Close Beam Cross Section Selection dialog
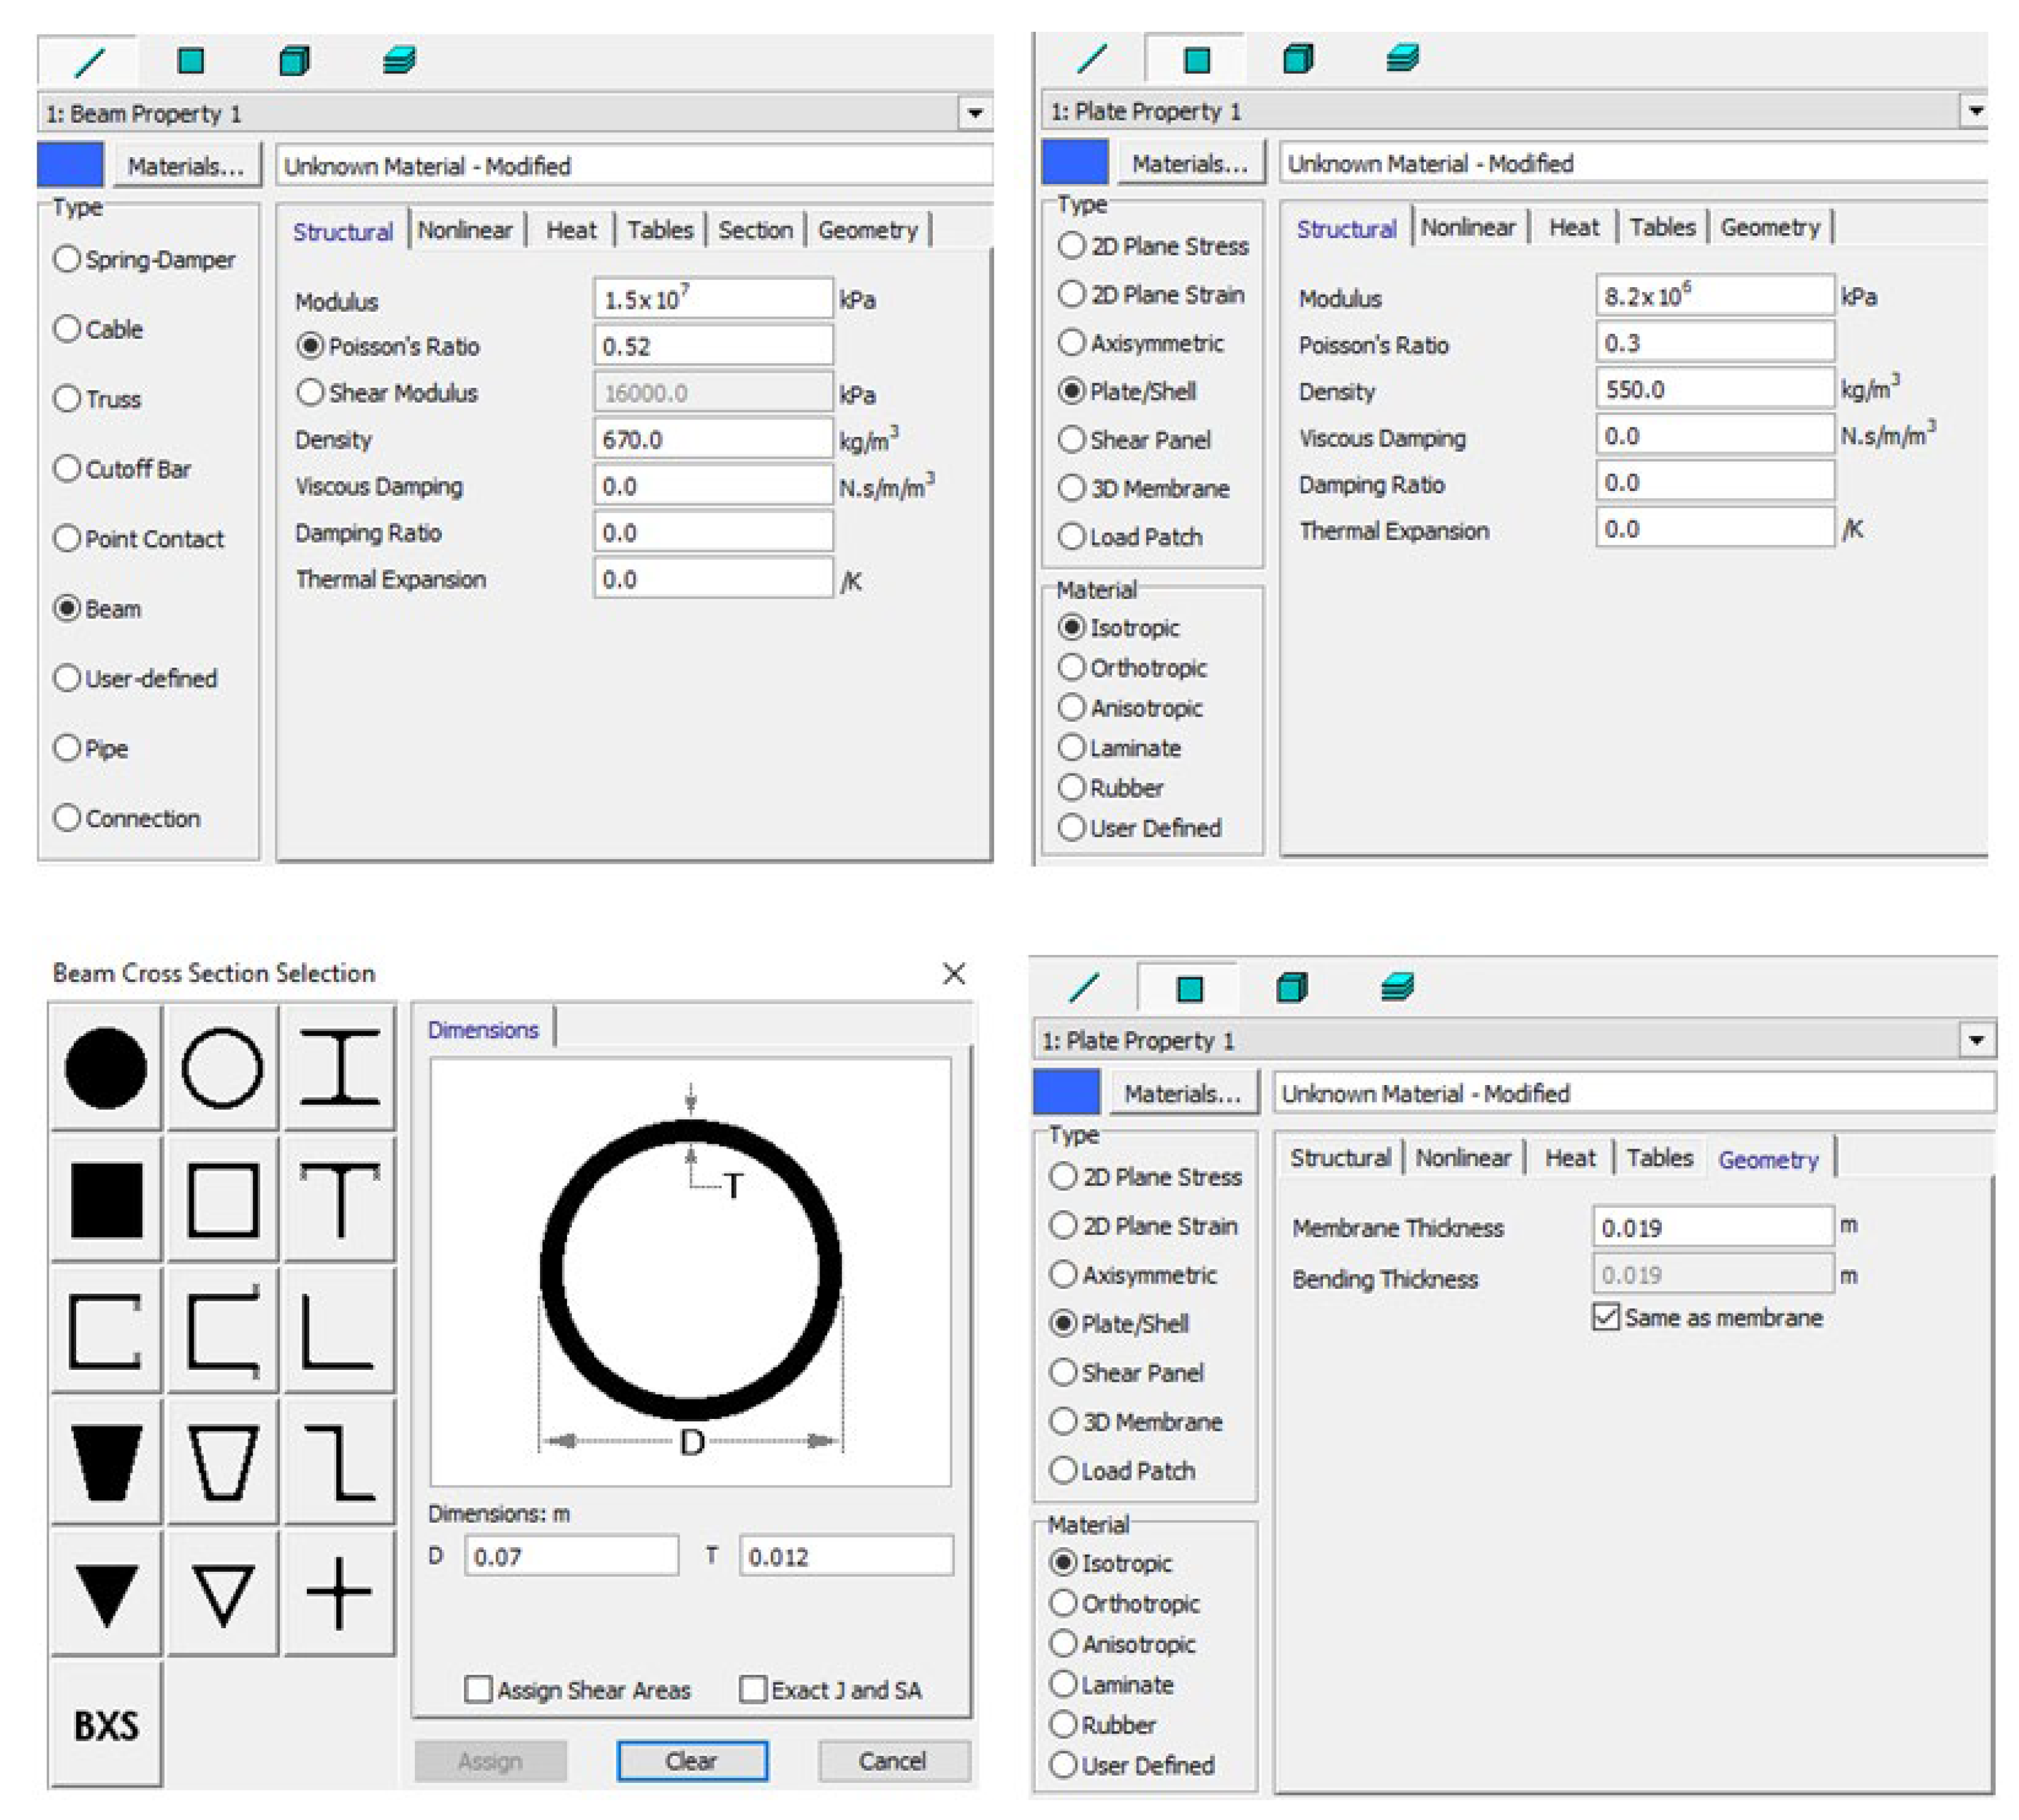 (x=953, y=973)
